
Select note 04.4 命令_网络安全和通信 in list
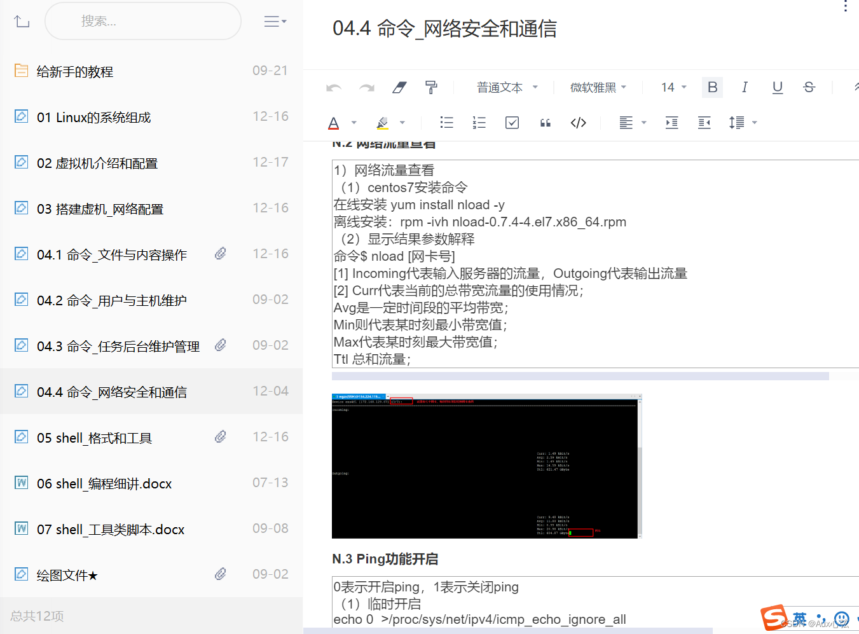pos(151,392)
